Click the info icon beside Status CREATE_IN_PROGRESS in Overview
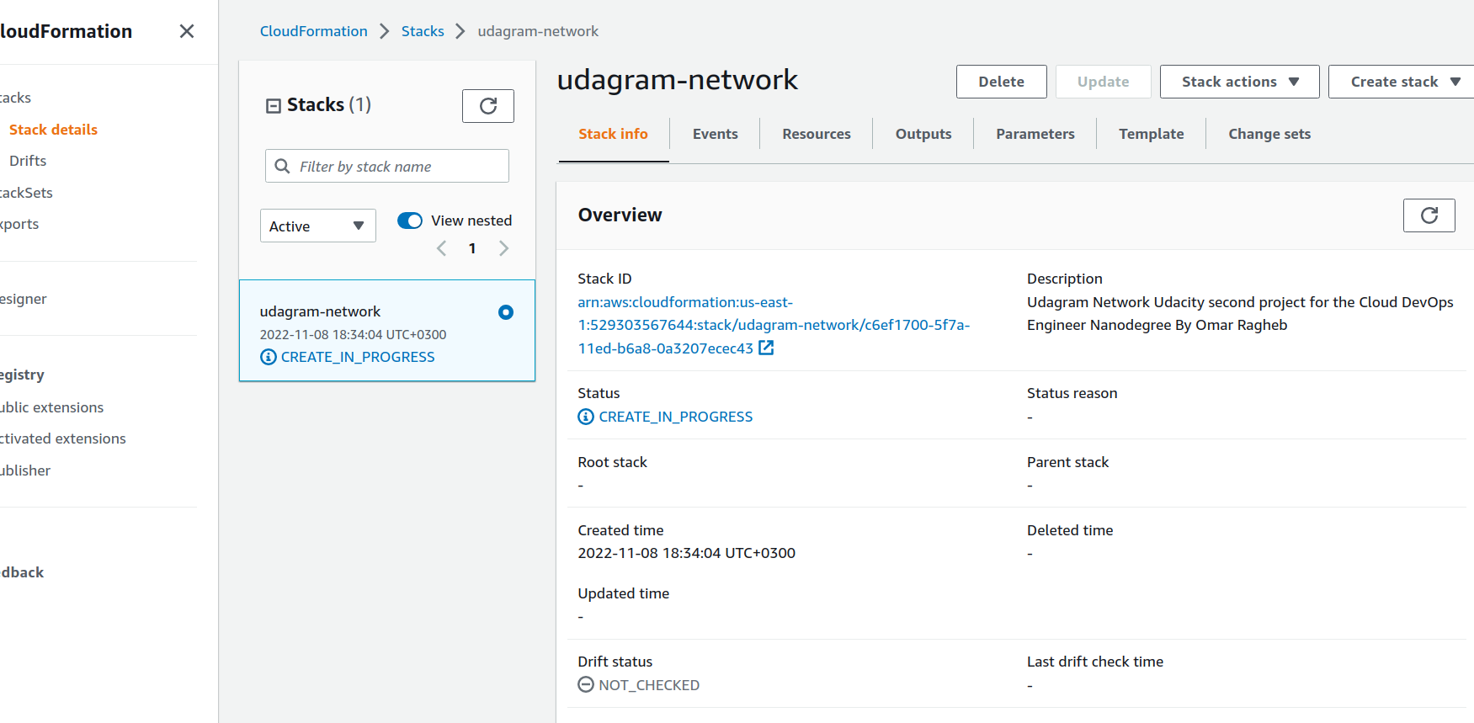1474x723 pixels. (x=586, y=417)
